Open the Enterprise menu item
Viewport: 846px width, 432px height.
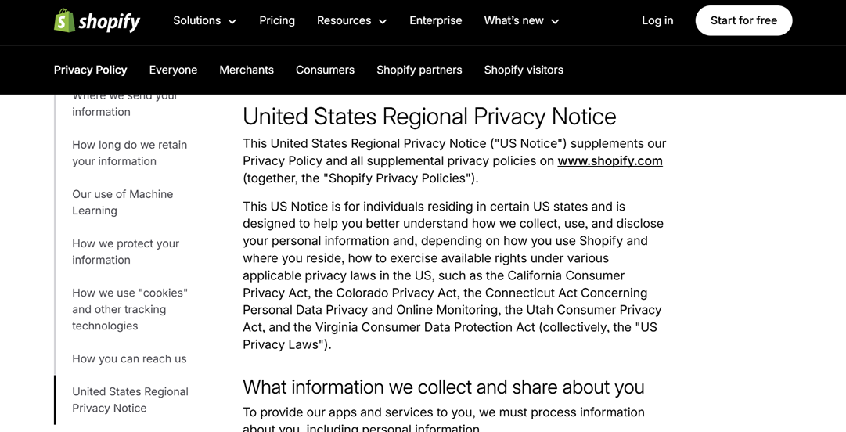[x=436, y=21]
